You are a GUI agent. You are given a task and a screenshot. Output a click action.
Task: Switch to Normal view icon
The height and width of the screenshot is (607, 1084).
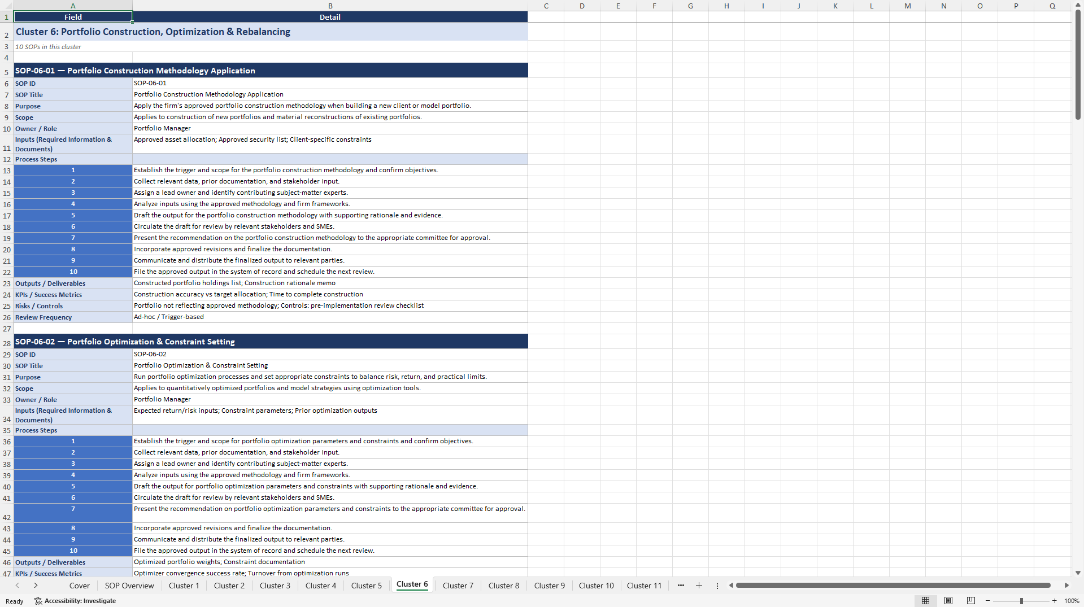[925, 601]
